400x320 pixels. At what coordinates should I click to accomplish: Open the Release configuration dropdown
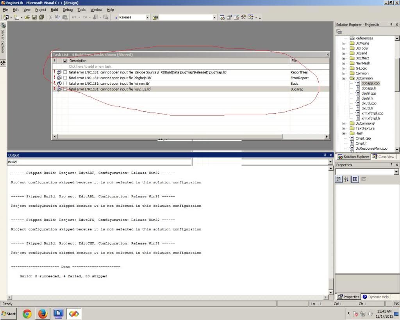coord(147,17)
